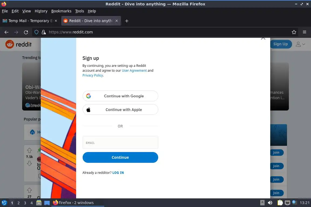Open the user account dropdown menu
Viewport: 311px width, 207px height.
click(300, 44)
